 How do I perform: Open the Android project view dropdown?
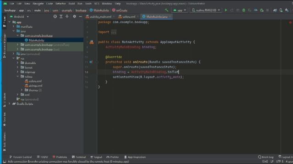pos(19,16)
